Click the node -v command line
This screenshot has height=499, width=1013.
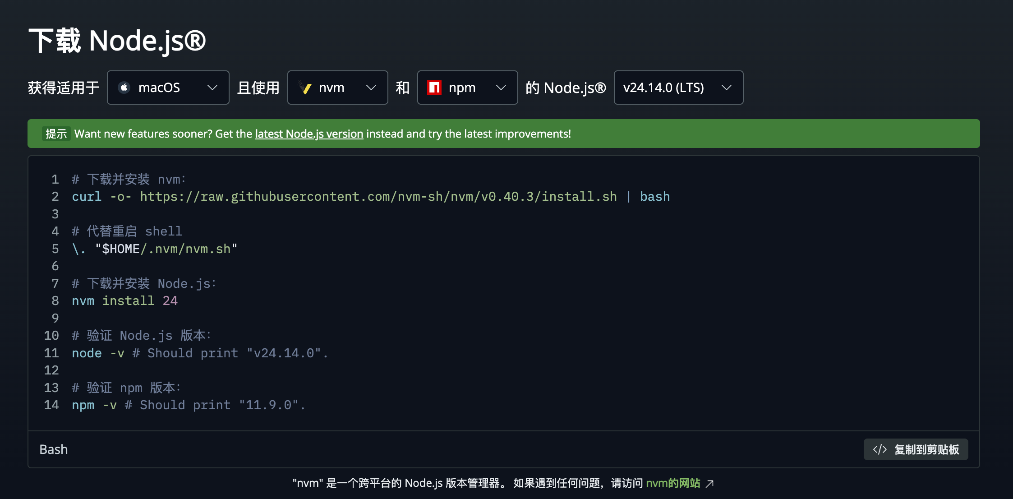[x=200, y=353]
